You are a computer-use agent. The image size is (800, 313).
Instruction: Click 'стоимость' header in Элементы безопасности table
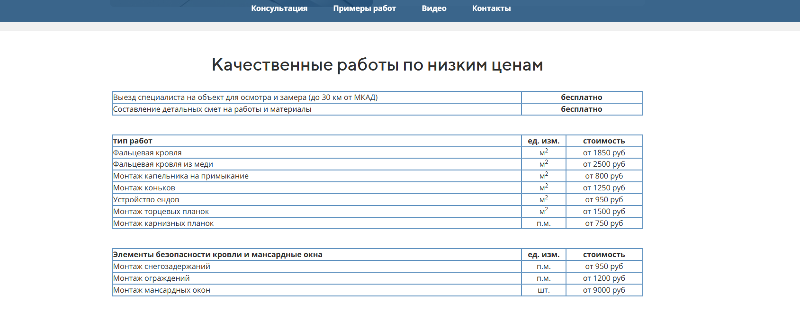pyautogui.click(x=604, y=254)
